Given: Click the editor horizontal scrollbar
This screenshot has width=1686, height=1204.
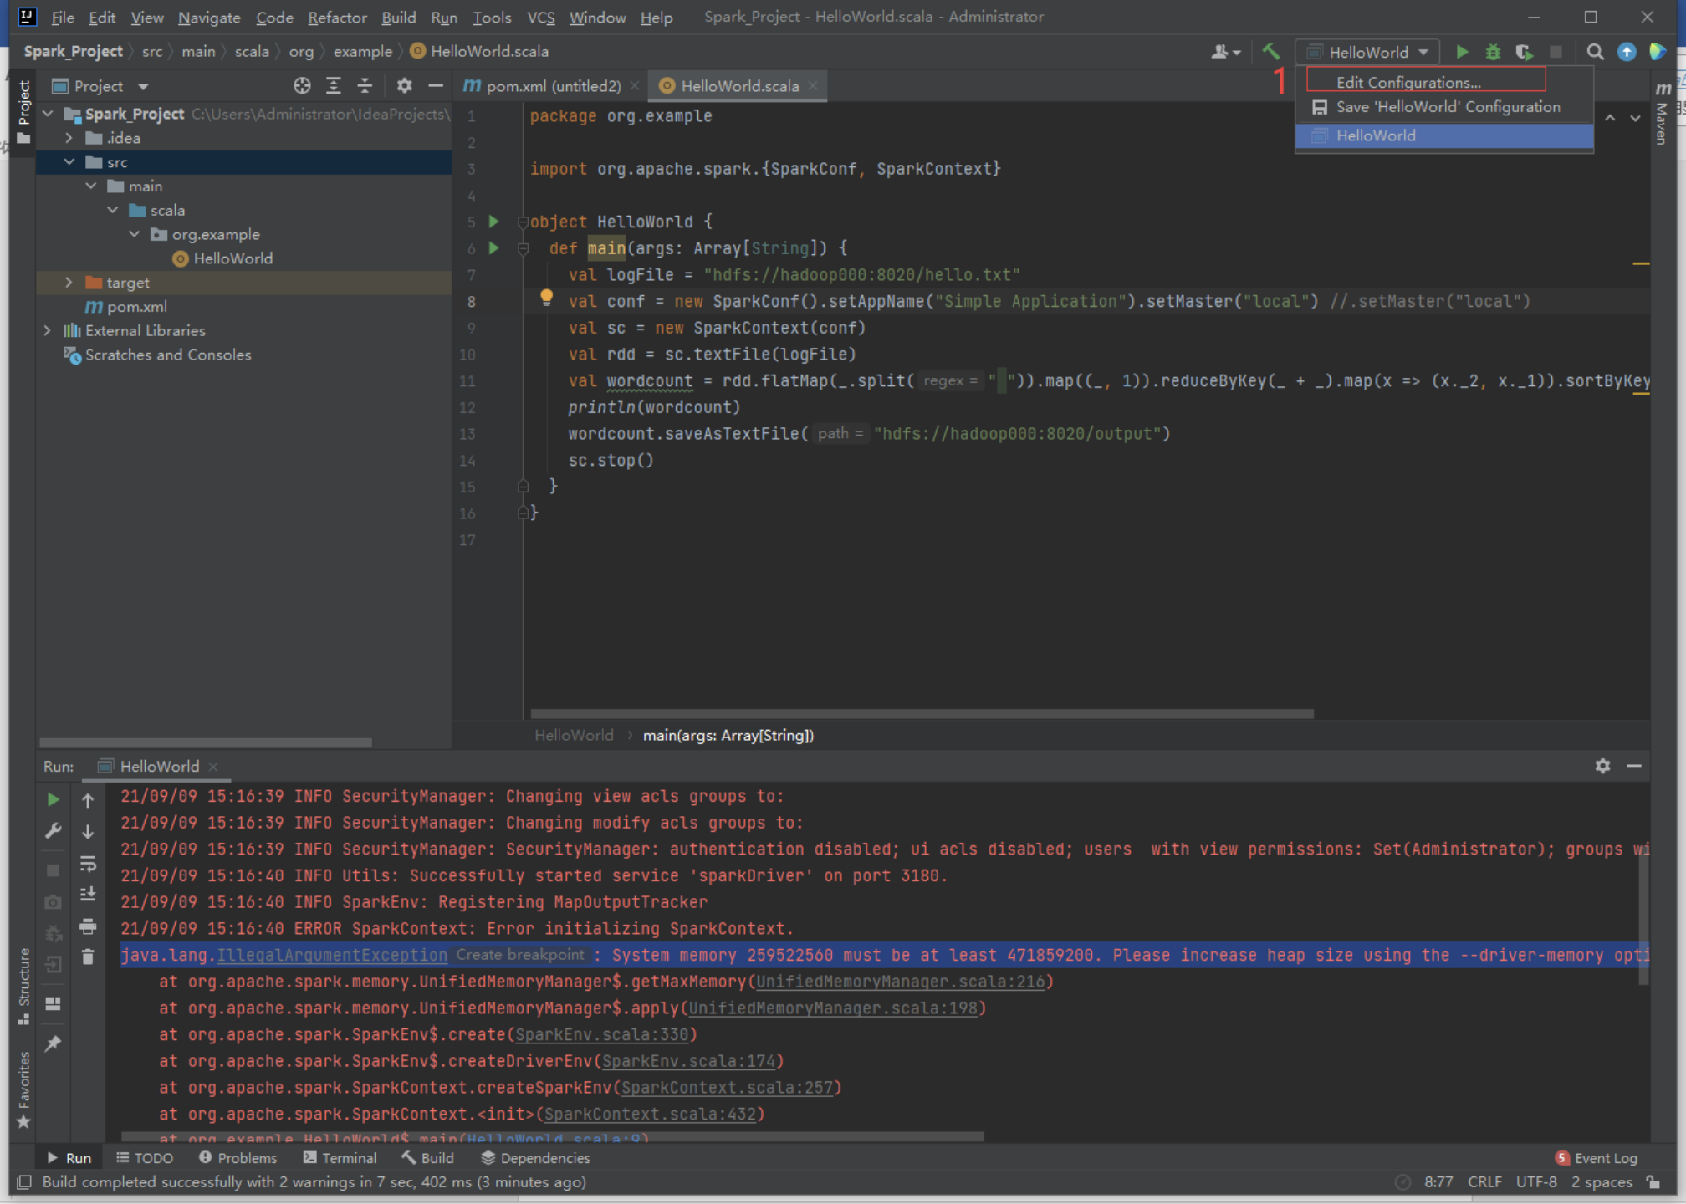Looking at the screenshot, I should tap(920, 714).
